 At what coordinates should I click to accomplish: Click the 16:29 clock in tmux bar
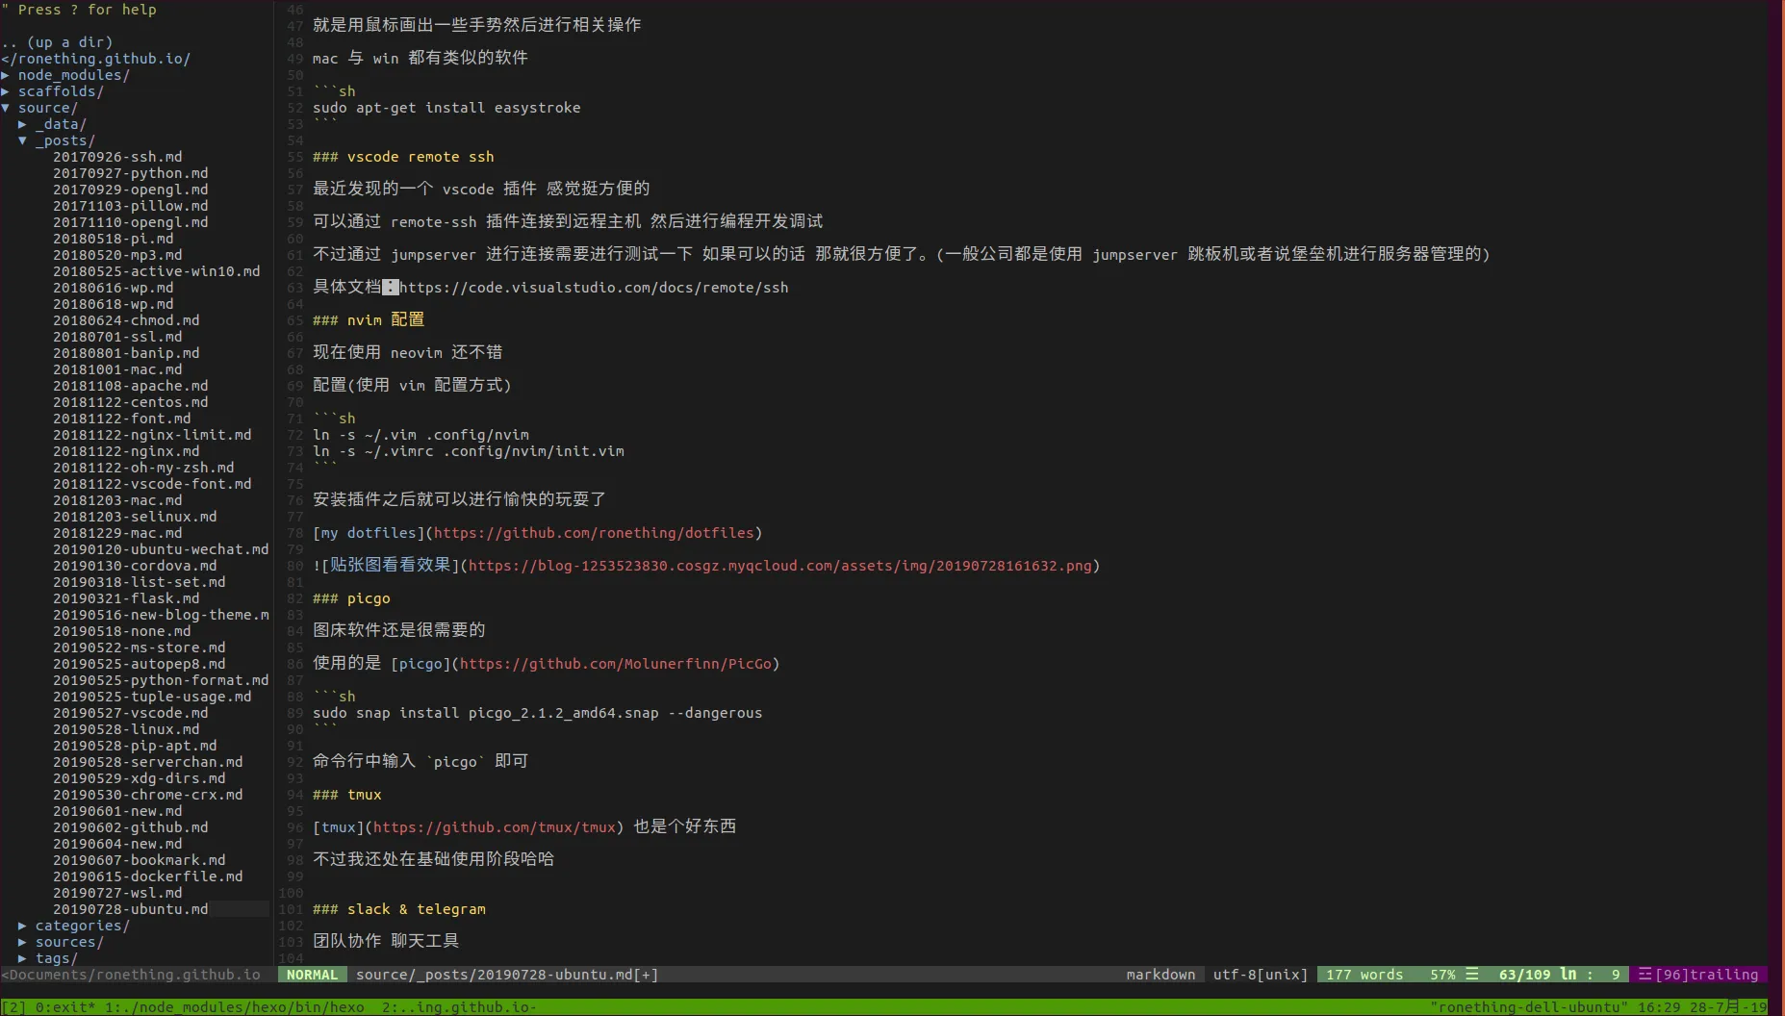coord(1659,1007)
